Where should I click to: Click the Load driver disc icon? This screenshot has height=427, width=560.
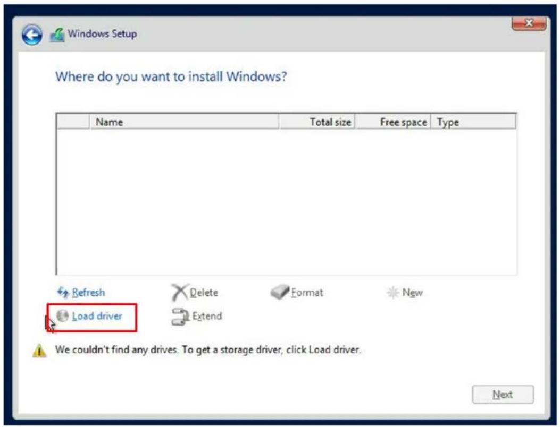pyautogui.click(x=63, y=315)
